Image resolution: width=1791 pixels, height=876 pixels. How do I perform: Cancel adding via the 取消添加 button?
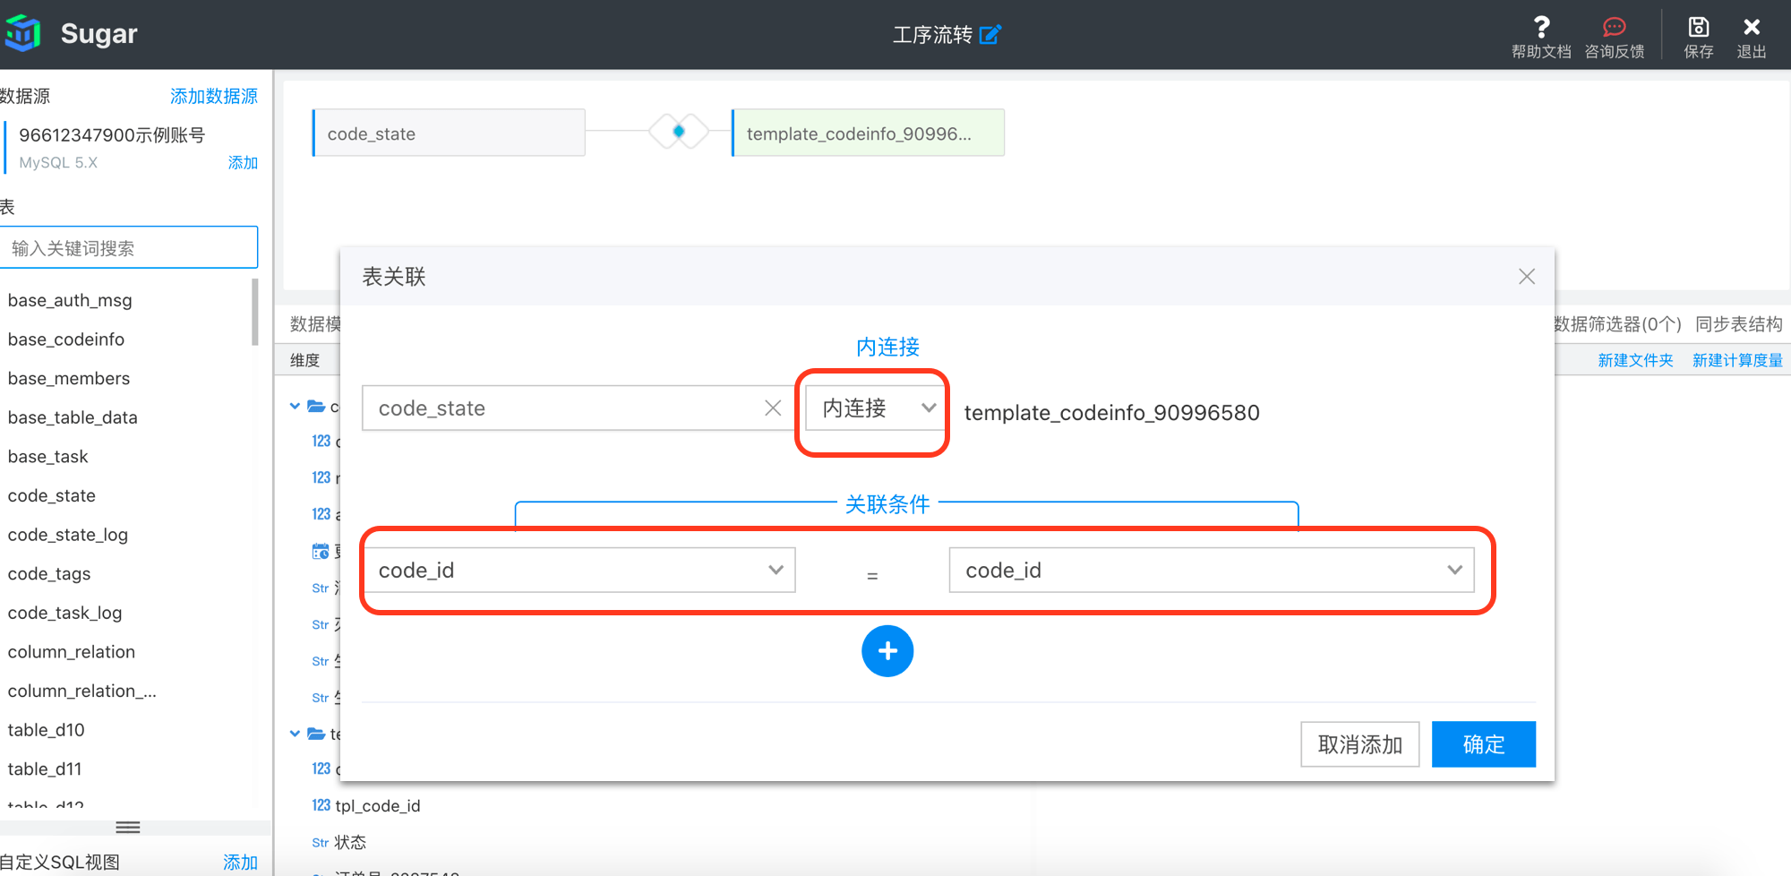[x=1360, y=744]
